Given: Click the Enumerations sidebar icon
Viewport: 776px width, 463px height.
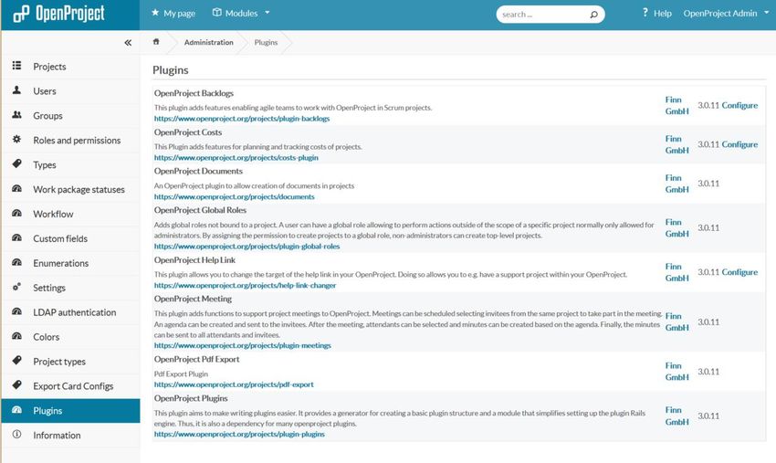Looking at the screenshot, I should pyautogui.click(x=16, y=262).
